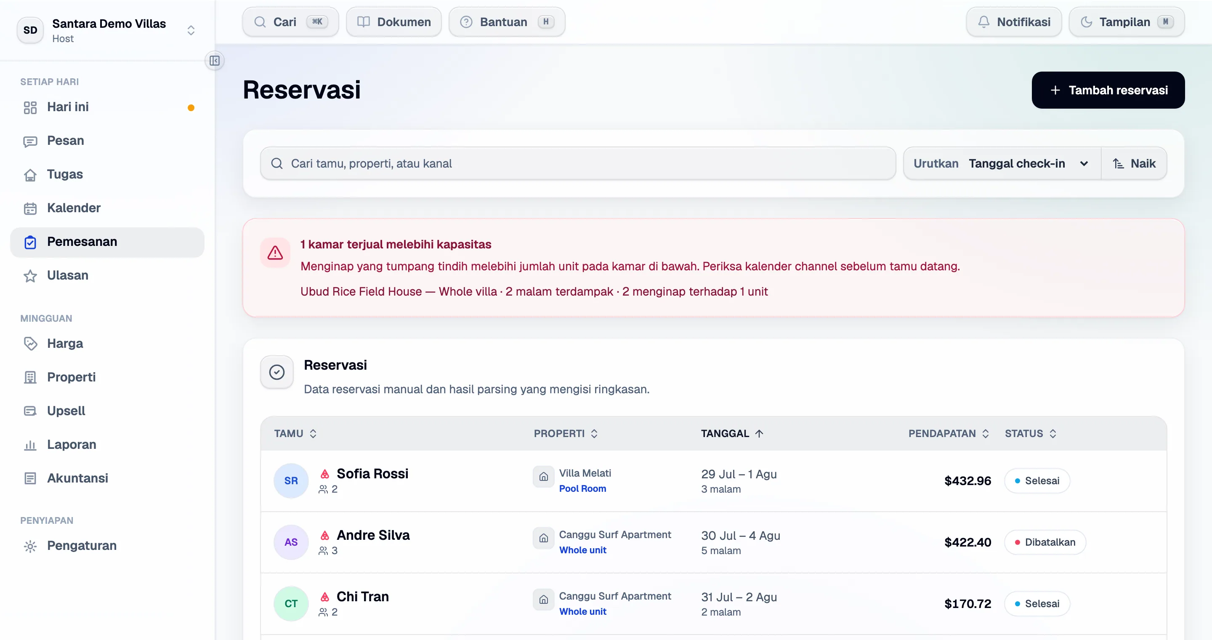
Task: Click the Reservasi section checkmark circle icon
Action: coord(276,372)
